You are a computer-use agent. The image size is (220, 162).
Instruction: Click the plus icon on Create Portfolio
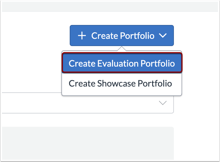pyautogui.click(x=82, y=36)
